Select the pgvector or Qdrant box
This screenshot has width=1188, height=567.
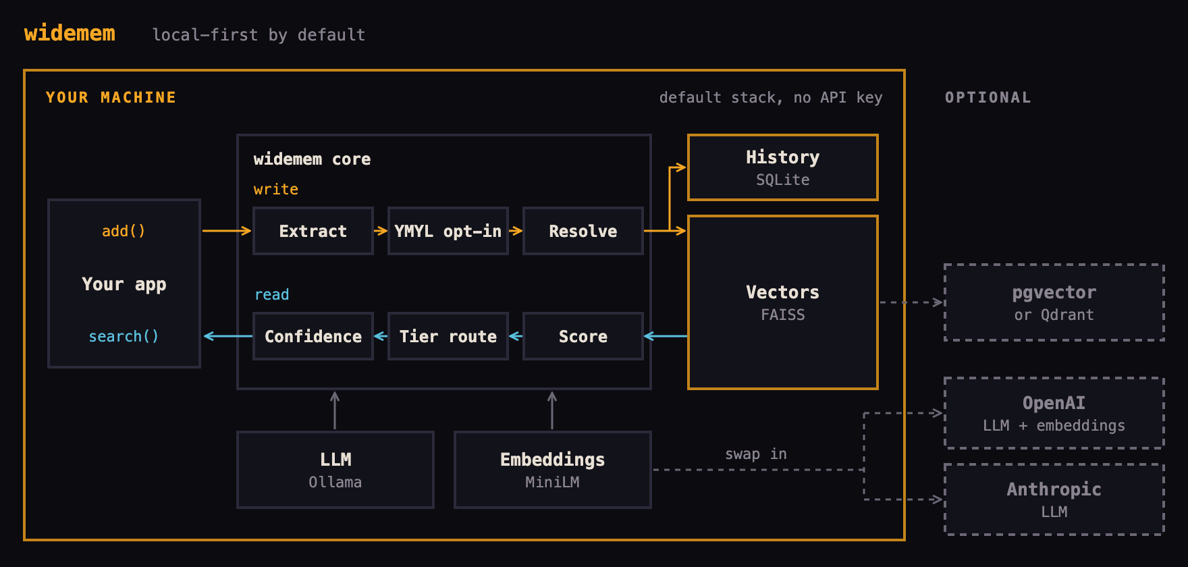click(x=1054, y=302)
